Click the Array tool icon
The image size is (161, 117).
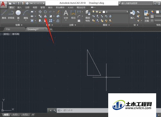tap(51, 21)
